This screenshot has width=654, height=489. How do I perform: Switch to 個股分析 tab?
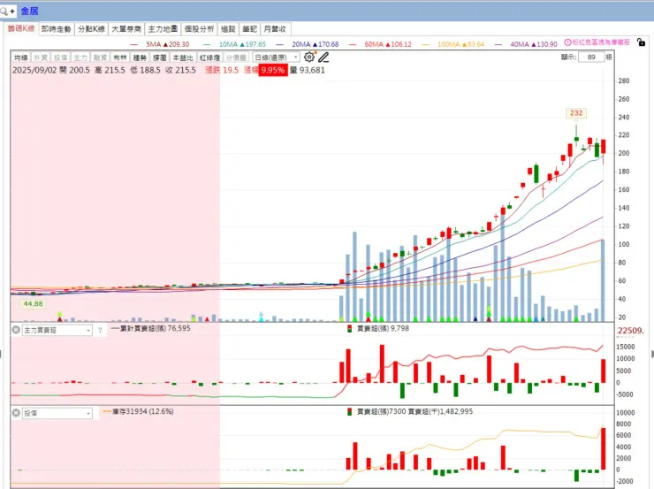(x=200, y=29)
